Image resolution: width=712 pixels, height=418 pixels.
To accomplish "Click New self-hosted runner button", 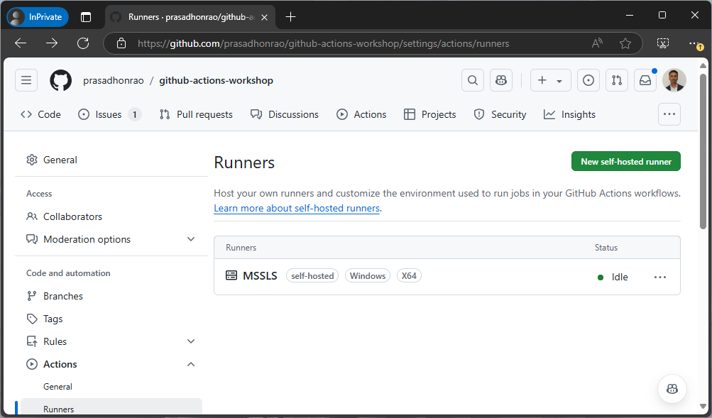I will tap(625, 161).
